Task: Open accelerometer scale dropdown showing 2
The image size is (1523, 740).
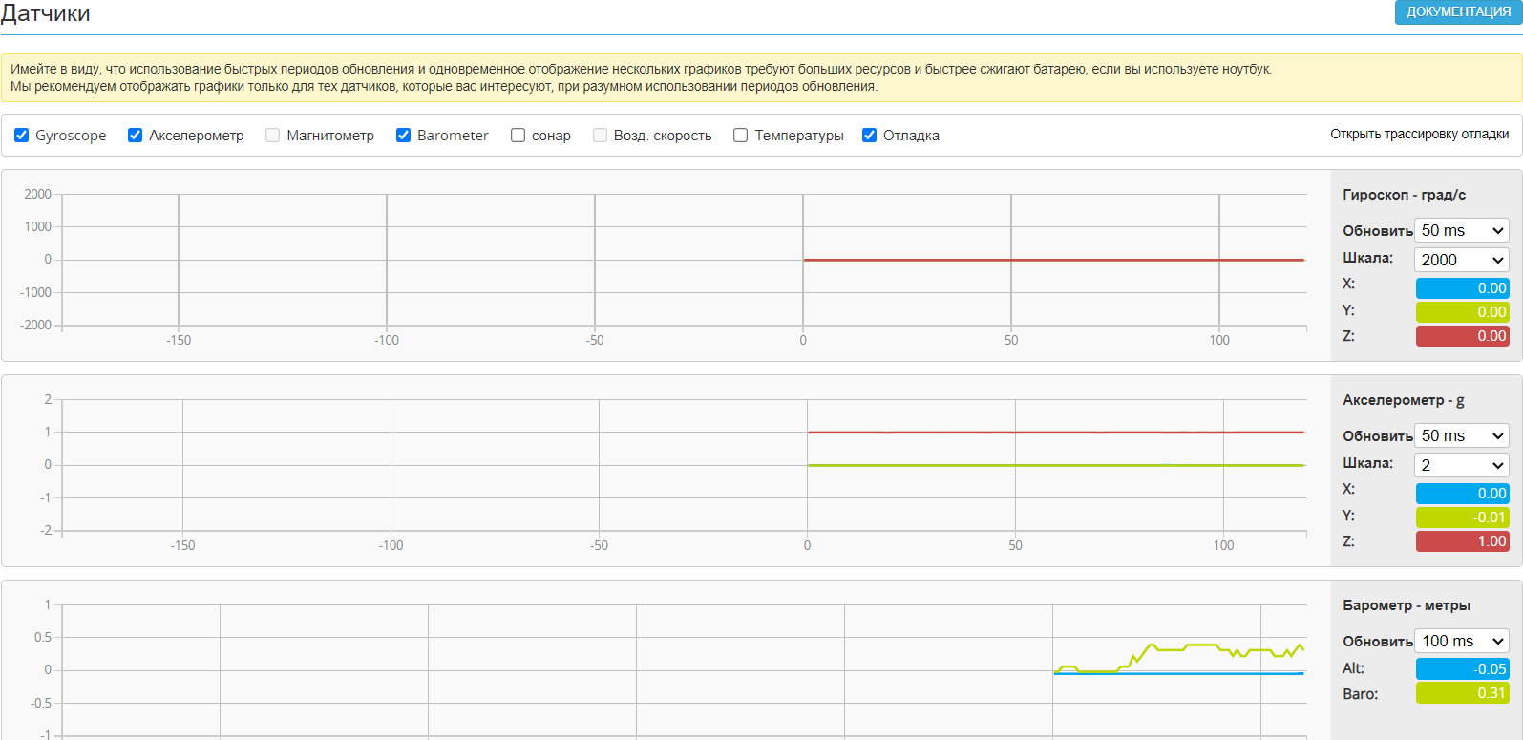Action: click(1461, 465)
